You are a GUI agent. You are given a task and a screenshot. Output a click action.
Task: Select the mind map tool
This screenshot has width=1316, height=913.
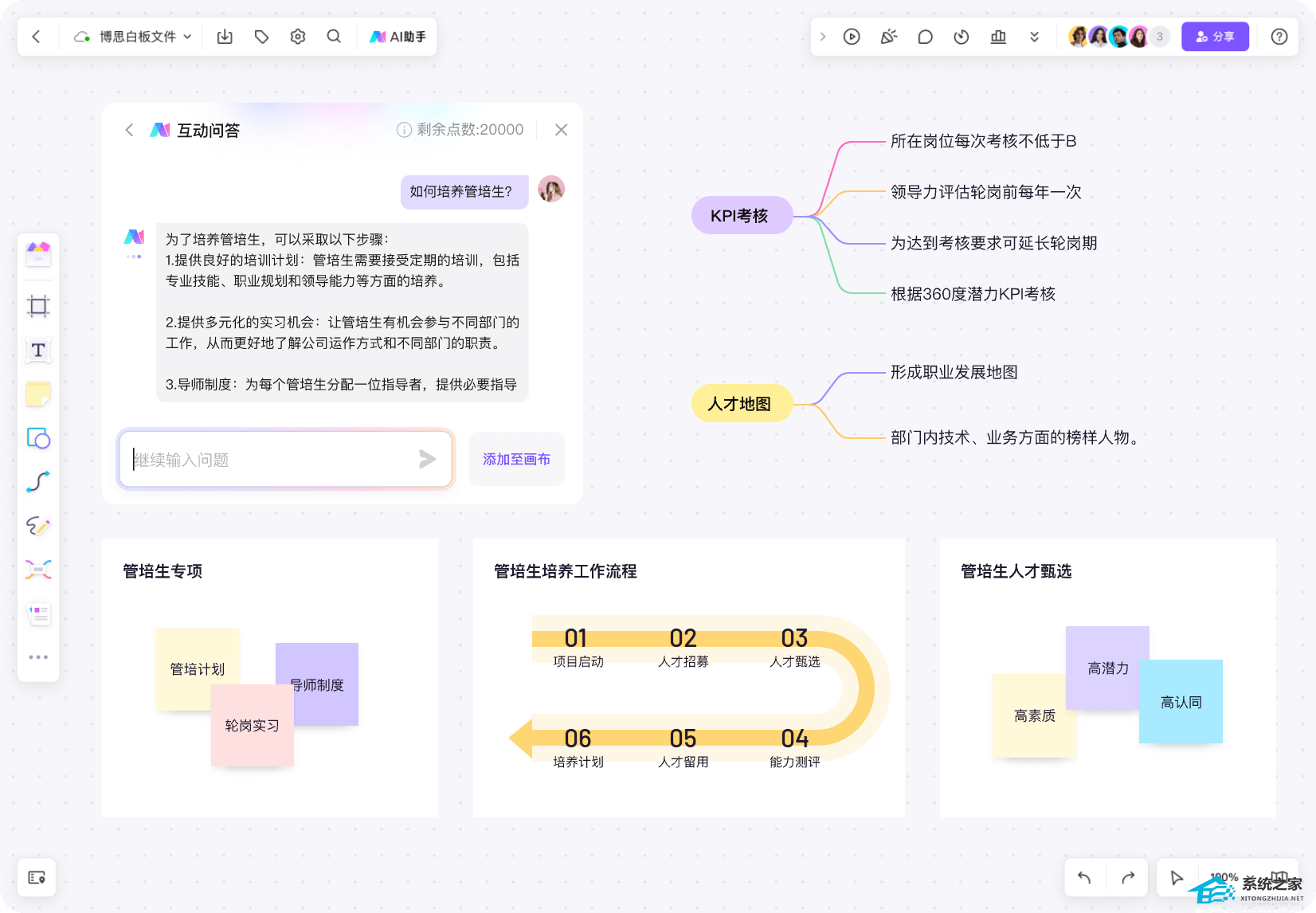tap(38, 570)
